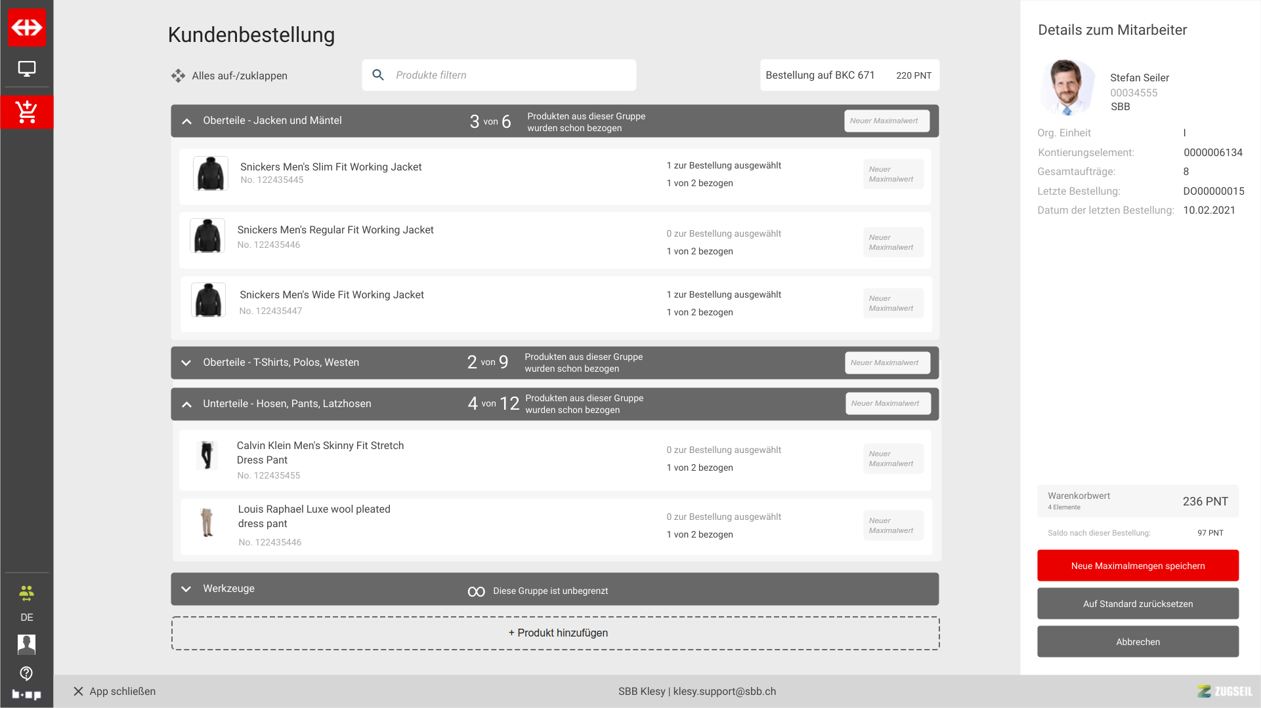Click the expand-all arrows icon
The width and height of the screenshot is (1261, 708).
(x=178, y=75)
